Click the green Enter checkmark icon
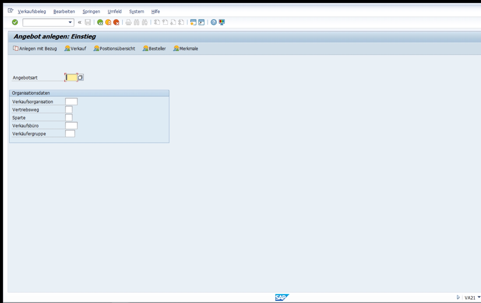 pyautogui.click(x=15, y=22)
